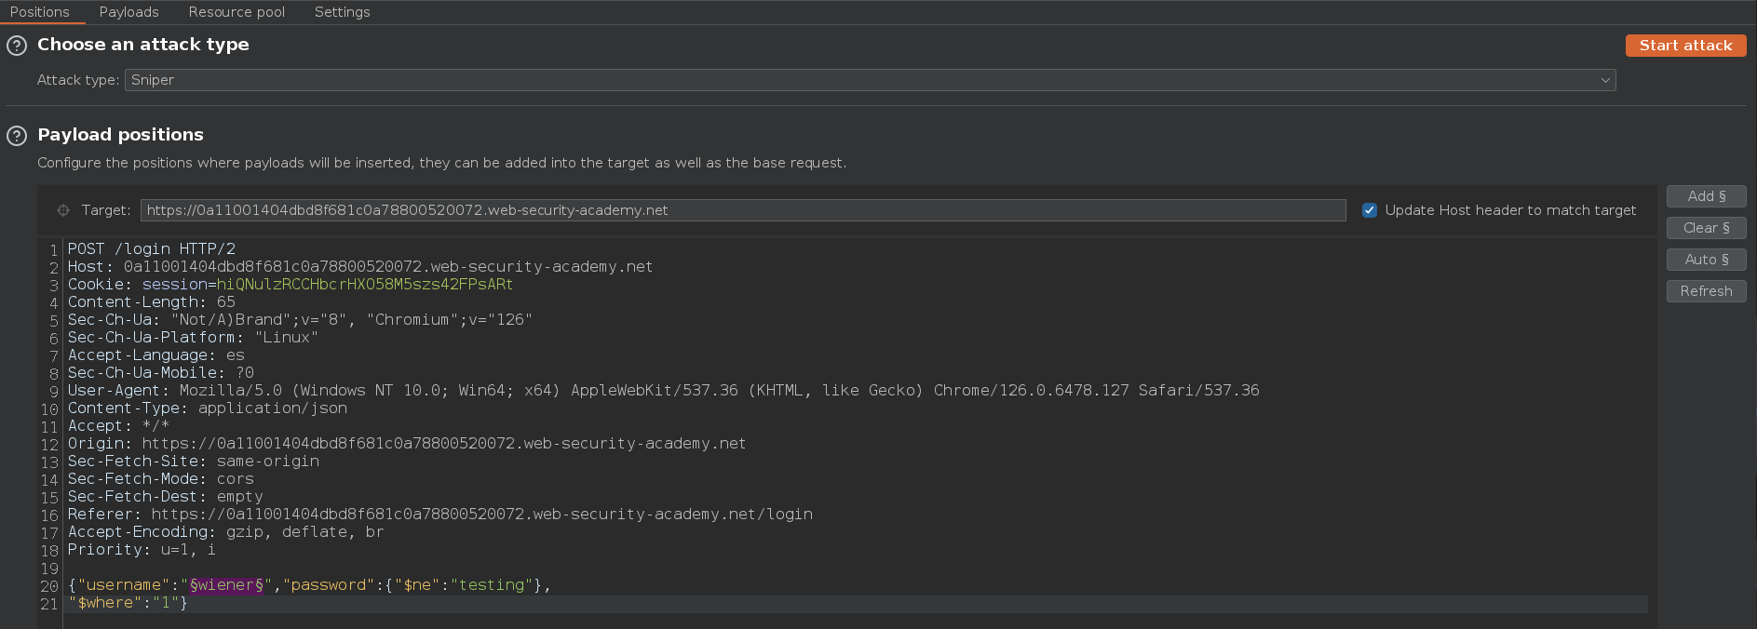
Task: Start the attack
Action: [1685, 46]
